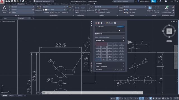The image size is (179, 100).
Task: Insert a Table
Action: tap(121, 9)
